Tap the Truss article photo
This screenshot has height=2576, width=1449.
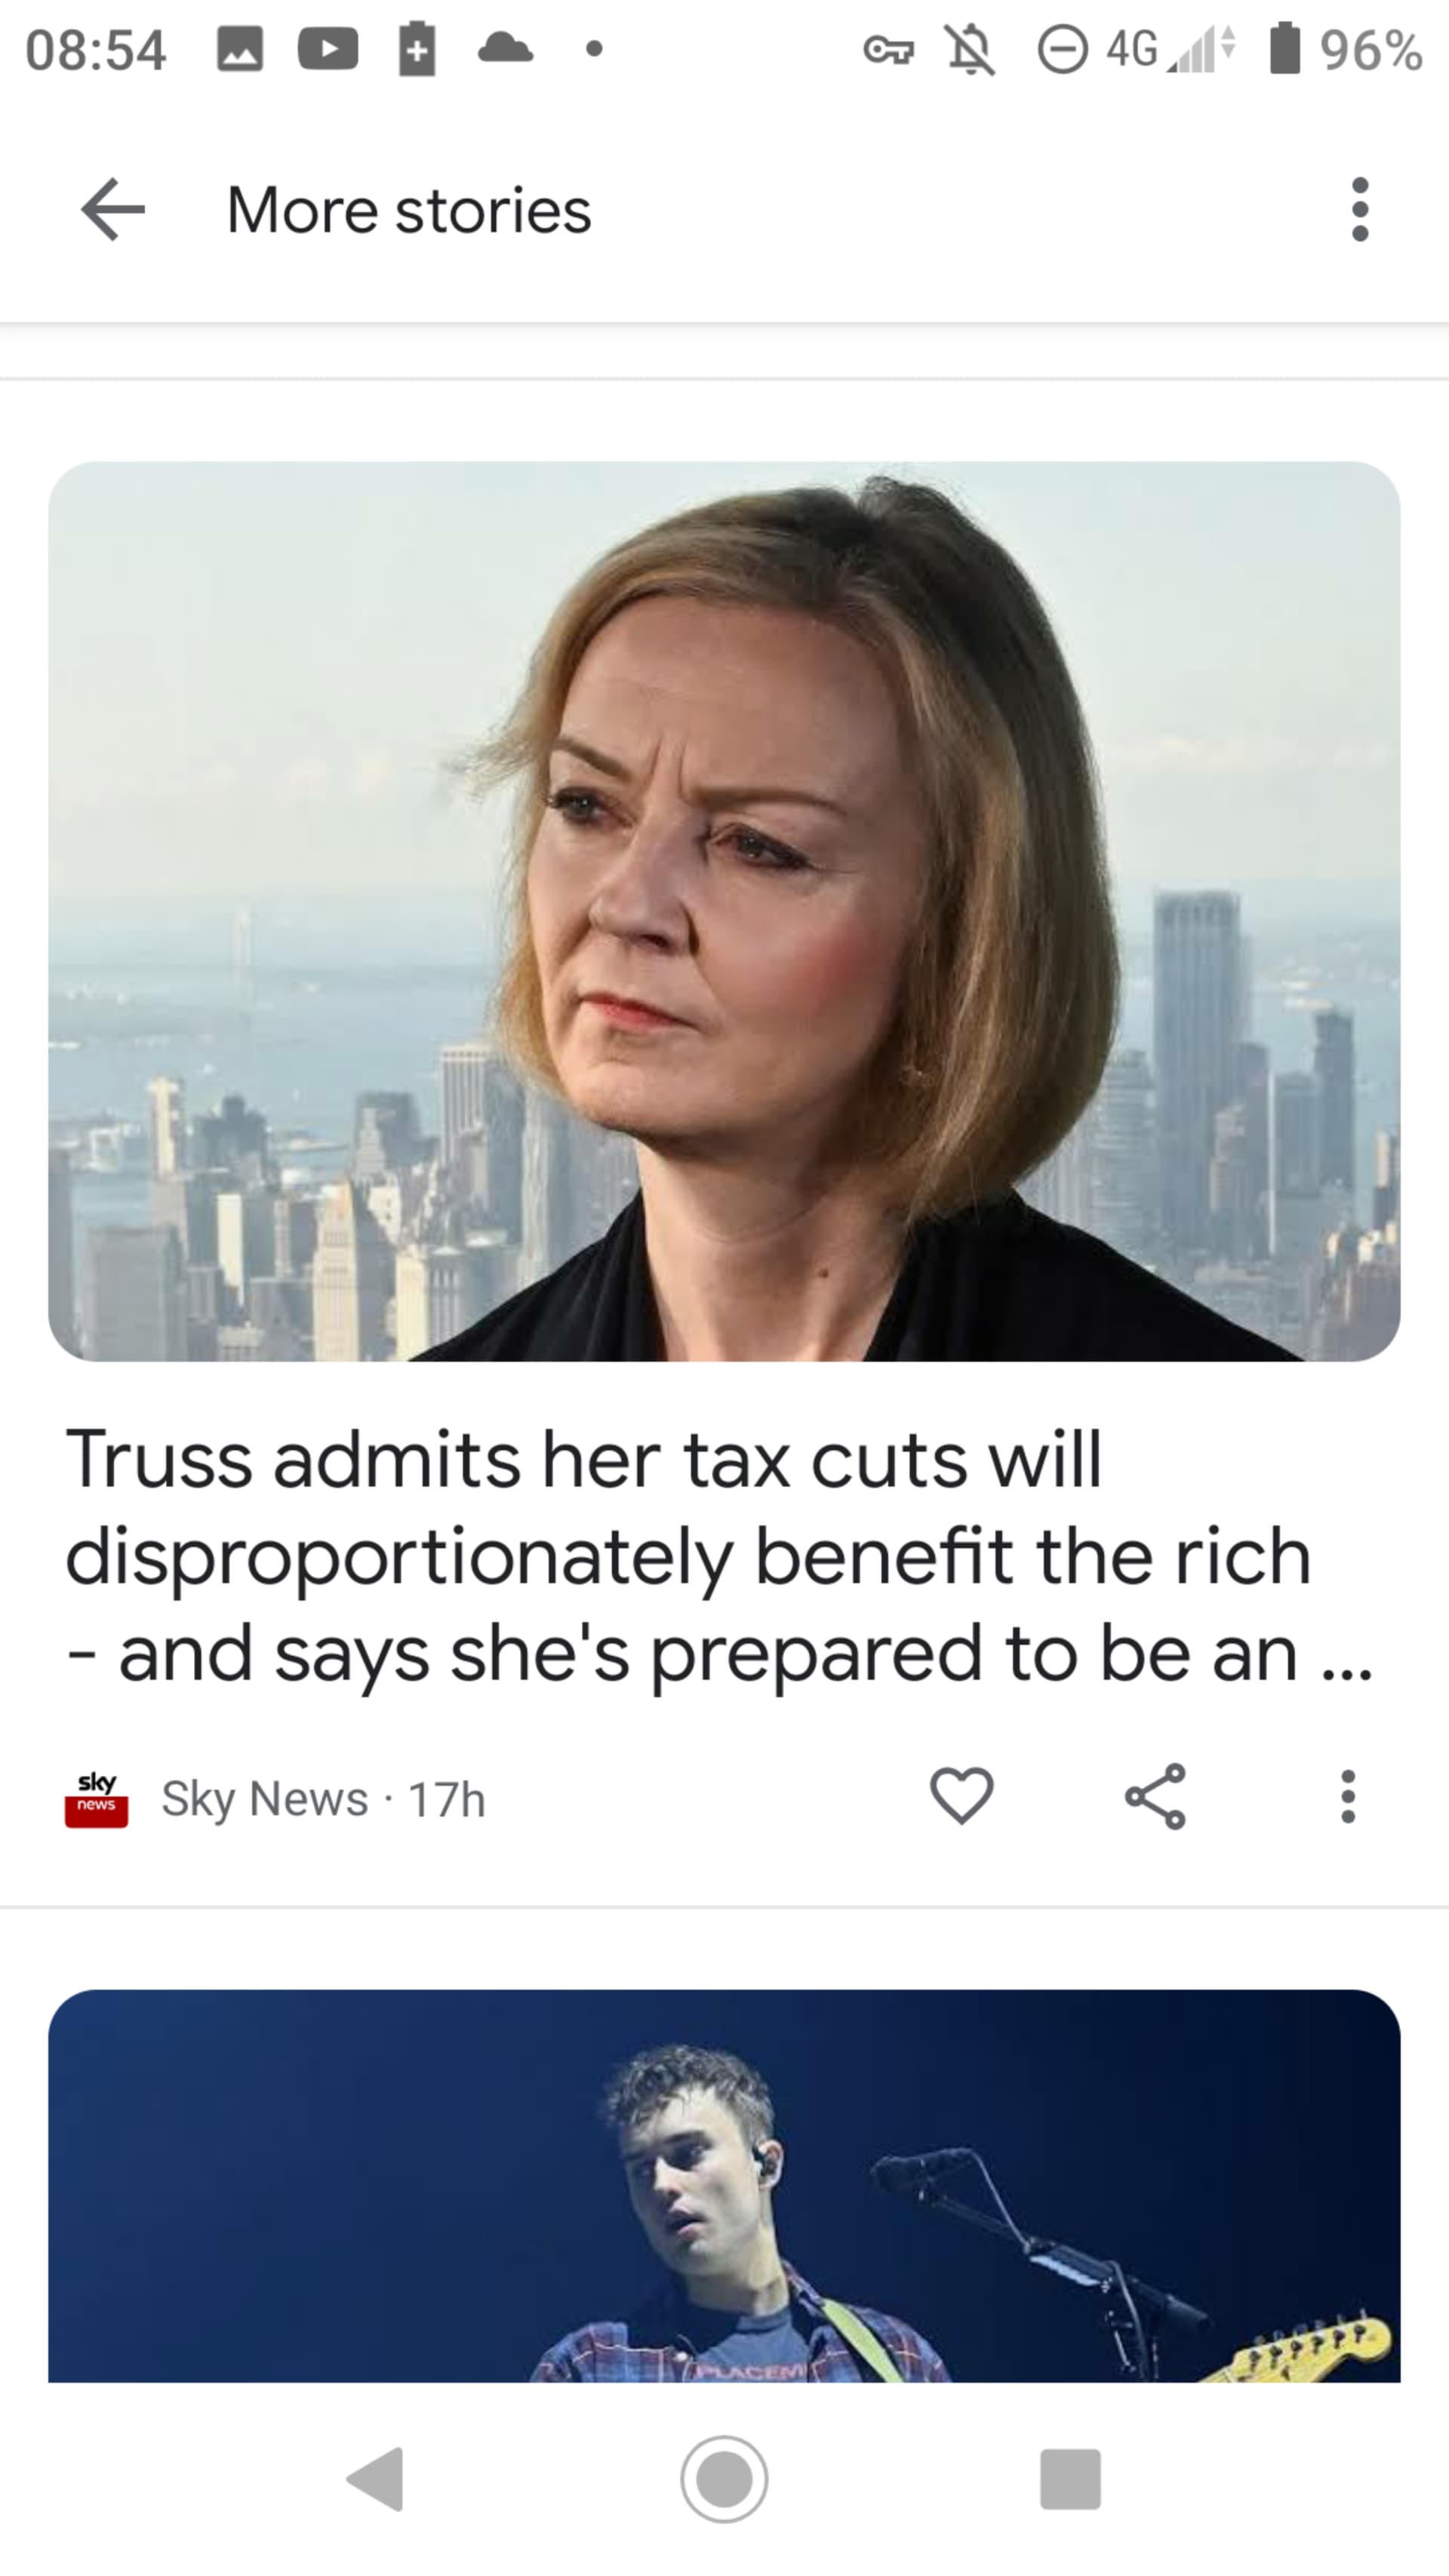click(724, 911)
